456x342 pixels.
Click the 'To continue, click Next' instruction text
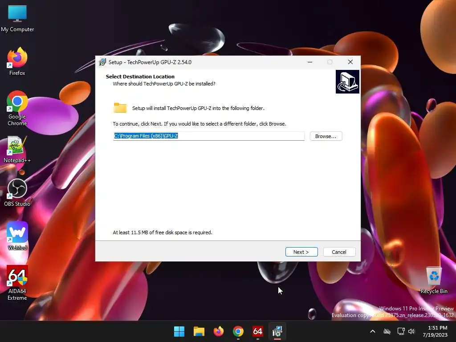(x=199, y=124)
